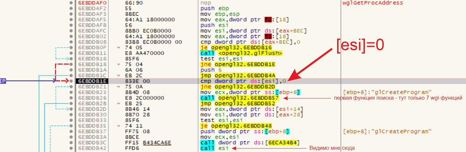The width and height of the screenshot is (466, 152).
Task: Click the red jump chevron at 6EBDDB1C
Action: [118, 76]
